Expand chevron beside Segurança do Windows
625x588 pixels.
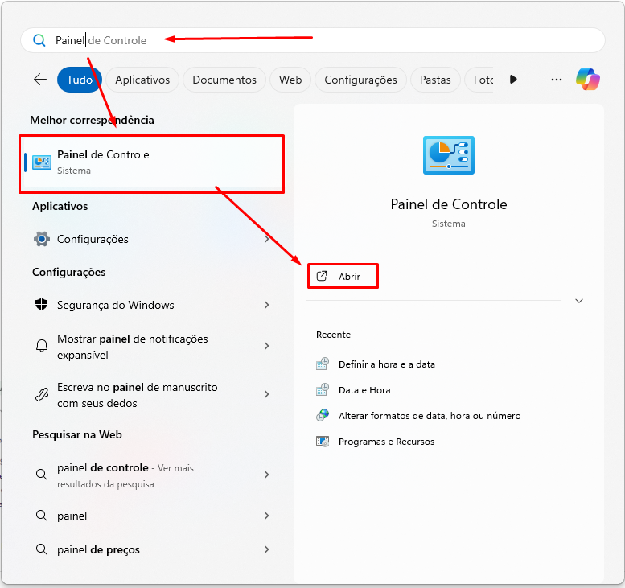click(267, 305)
